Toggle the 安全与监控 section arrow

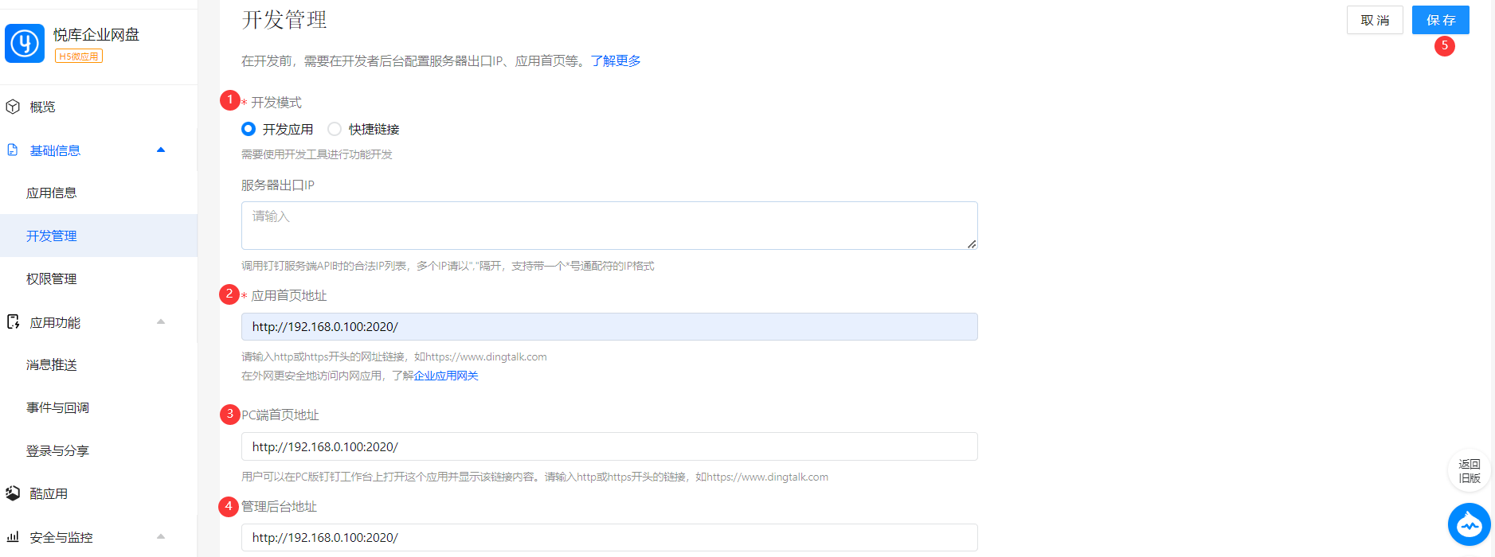pos(161,537)
